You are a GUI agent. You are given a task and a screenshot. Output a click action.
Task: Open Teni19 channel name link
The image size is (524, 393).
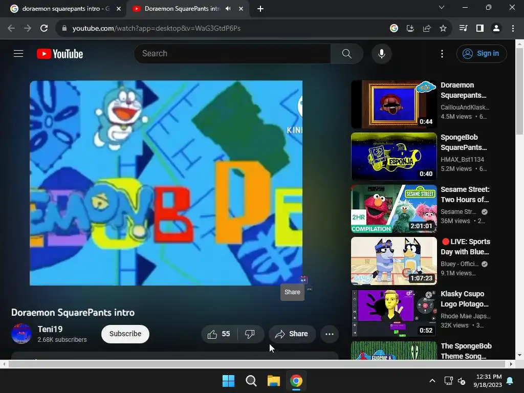click(50, 329)
